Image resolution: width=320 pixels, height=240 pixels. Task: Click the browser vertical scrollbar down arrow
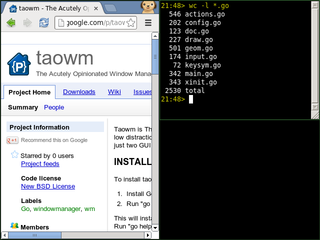tap(155, 227)
